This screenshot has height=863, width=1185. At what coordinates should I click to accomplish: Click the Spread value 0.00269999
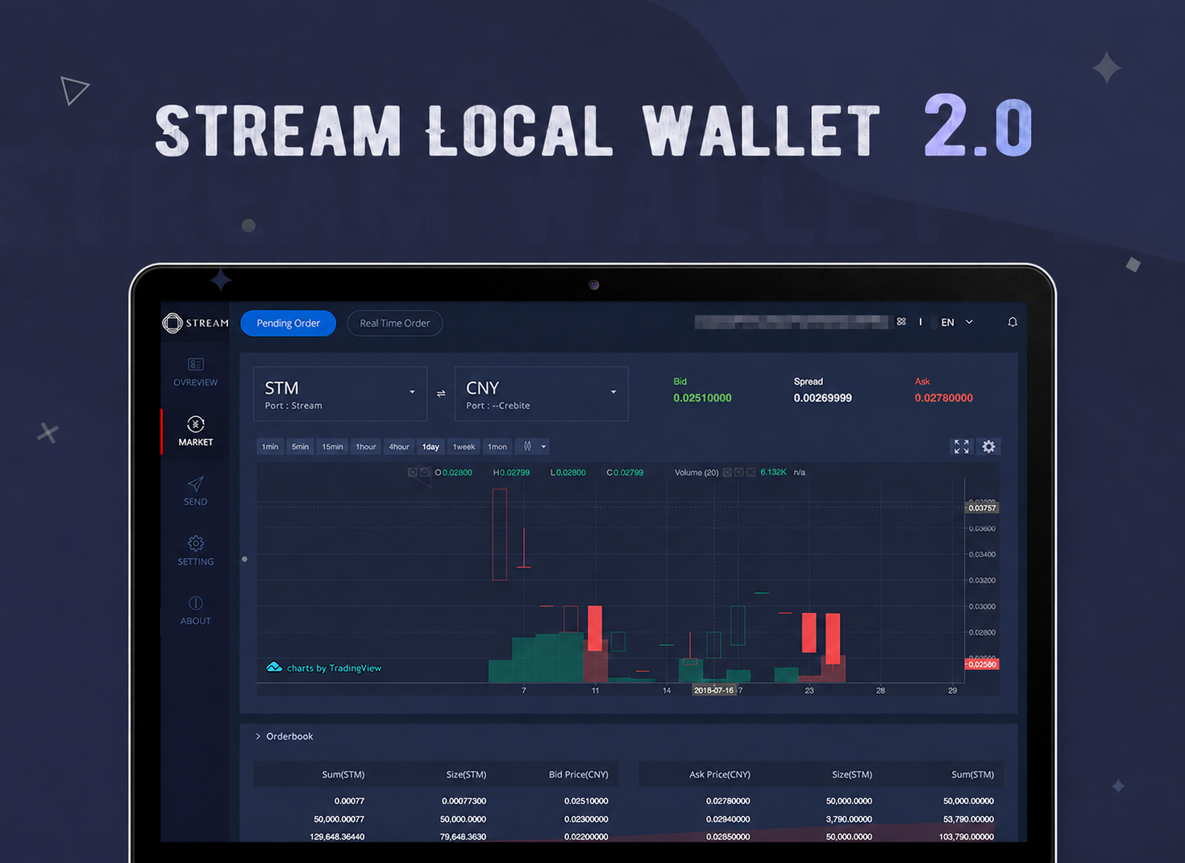[822, 398]
